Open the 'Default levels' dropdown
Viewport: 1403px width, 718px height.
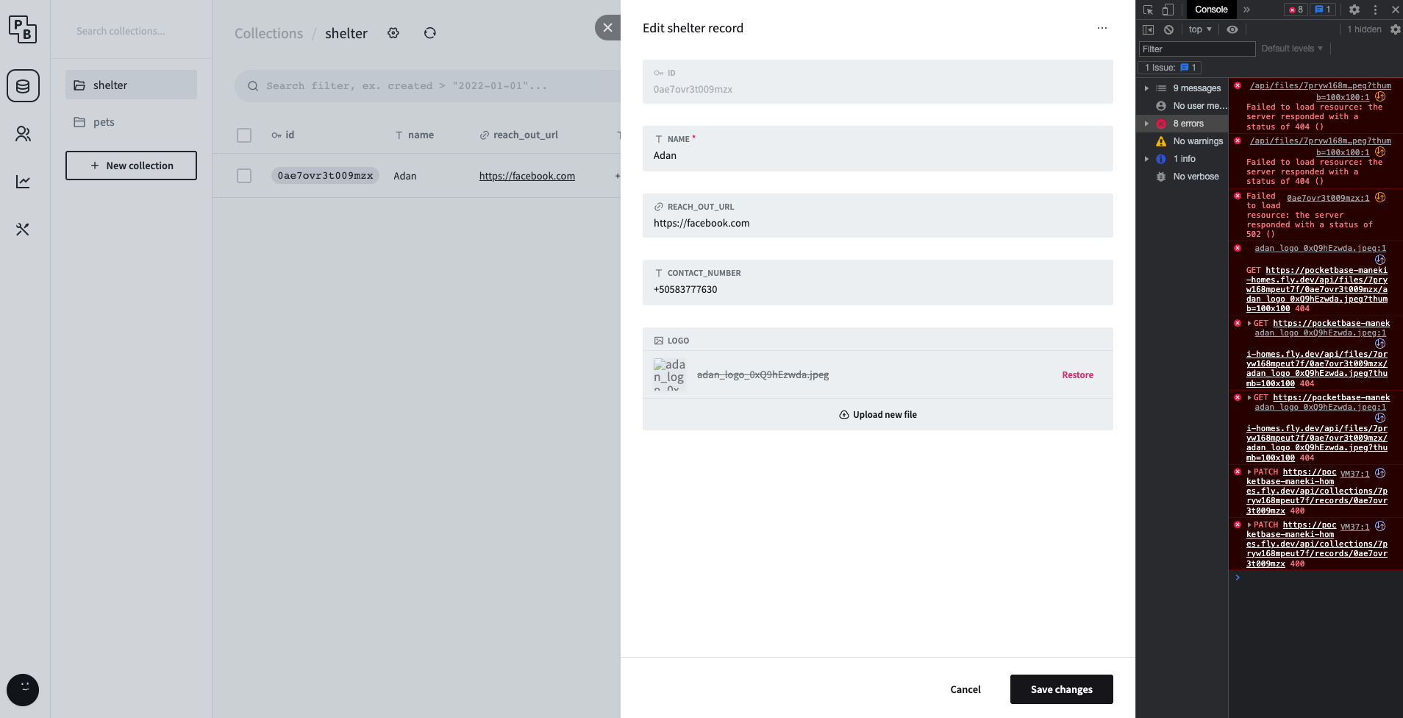click(x=1292, y=49)
